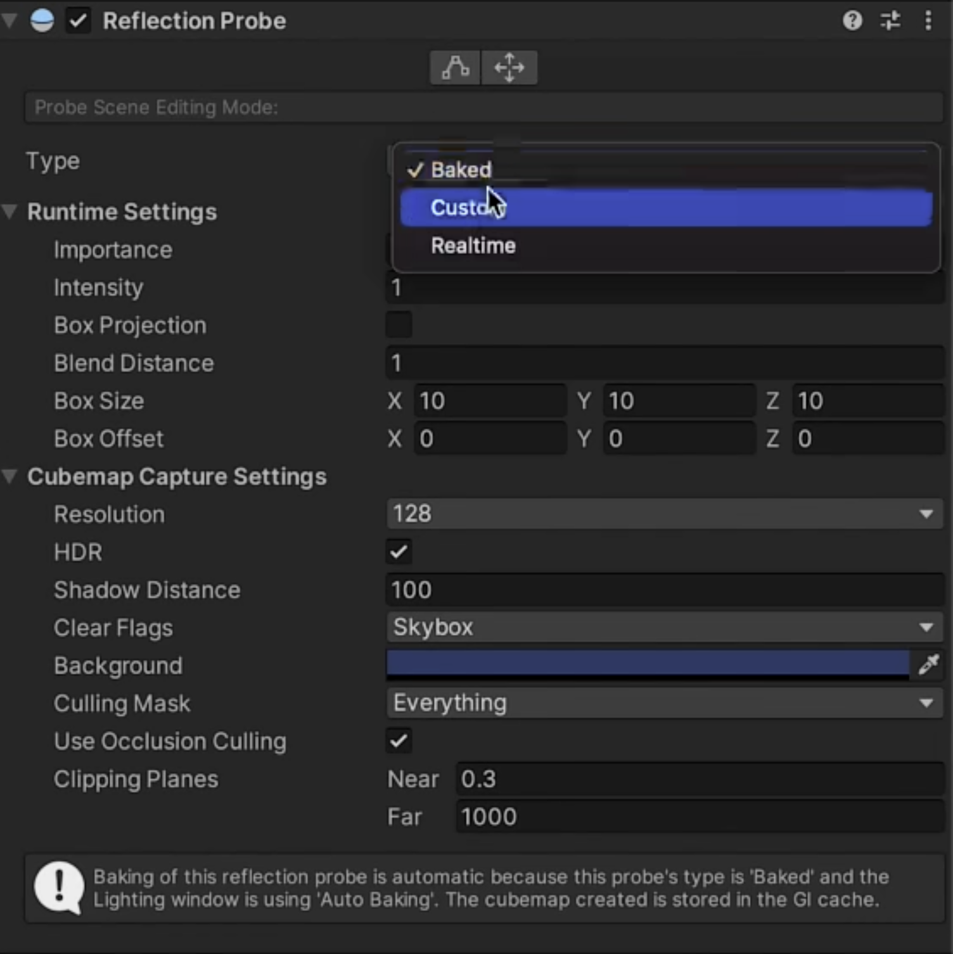Disable the Reflection Probe component checkbox

coord(79,21)
